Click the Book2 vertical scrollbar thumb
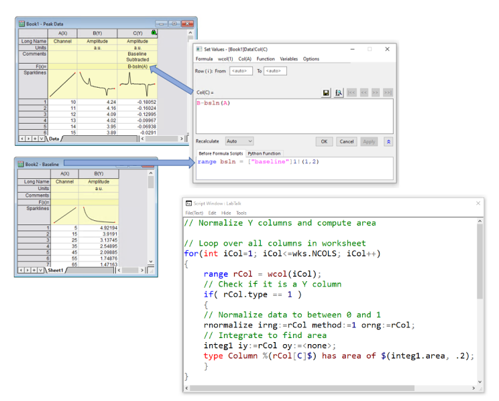The height and width of the screenshot is (401, 499). click(x=151, y=182)
